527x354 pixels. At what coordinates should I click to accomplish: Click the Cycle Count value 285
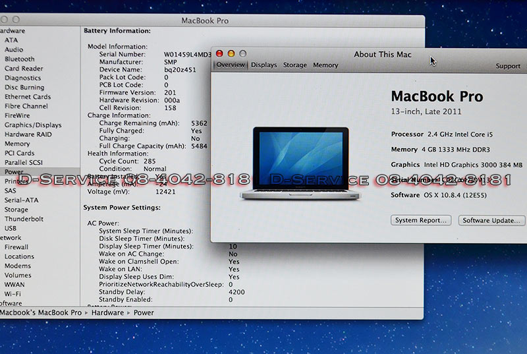pos(150,162)
